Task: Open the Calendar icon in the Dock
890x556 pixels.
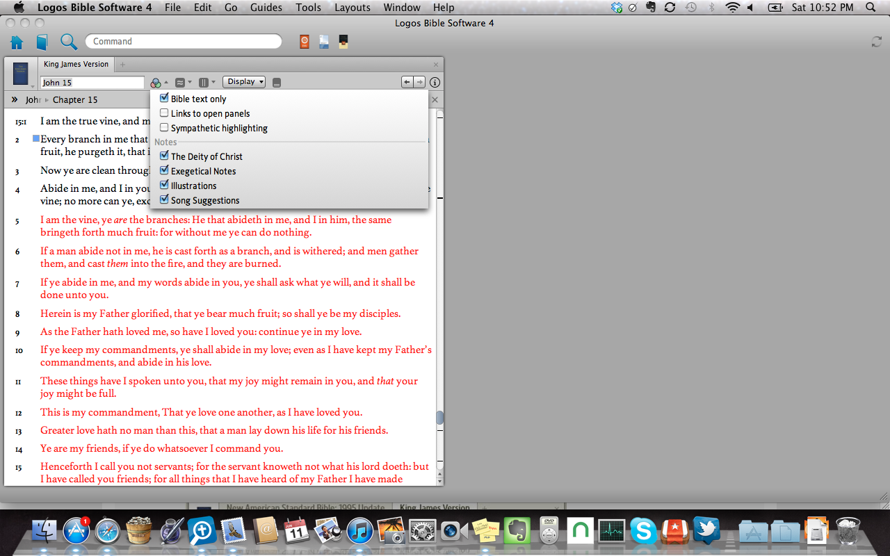Action: (297, 532)
